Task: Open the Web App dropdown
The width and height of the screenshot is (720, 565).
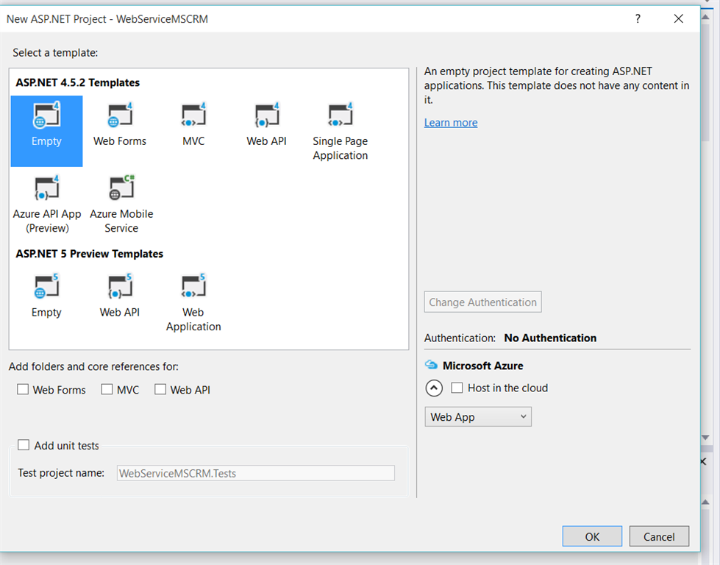Action: point(478,416)
